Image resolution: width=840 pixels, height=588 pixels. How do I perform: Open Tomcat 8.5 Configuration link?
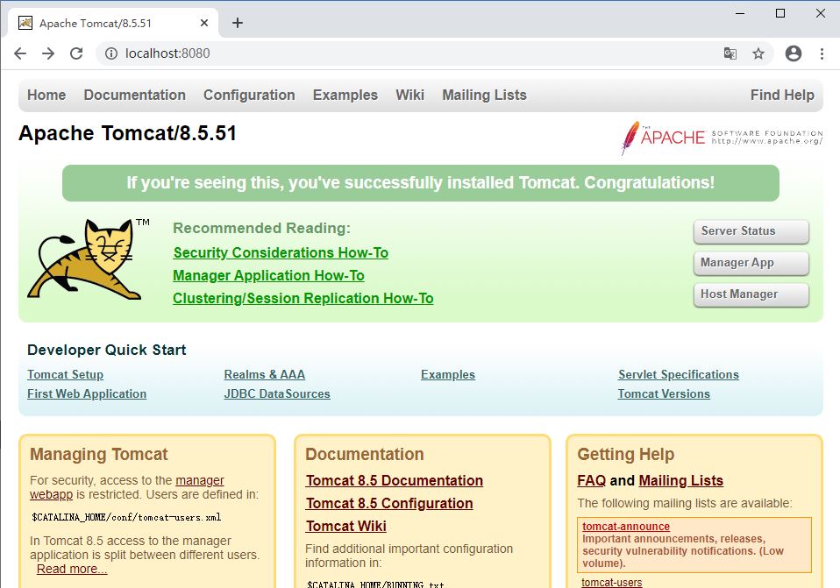click(x=389, y=504)
